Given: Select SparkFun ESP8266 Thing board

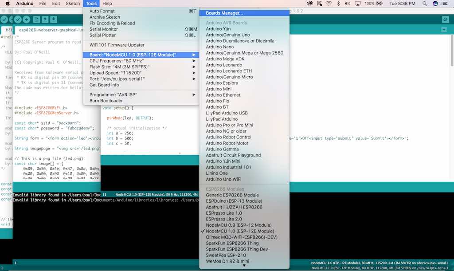Looking at the screenshot, I should tap(244, 243).
